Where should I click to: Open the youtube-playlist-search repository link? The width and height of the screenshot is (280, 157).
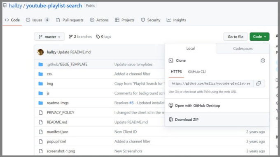(54, 6)
